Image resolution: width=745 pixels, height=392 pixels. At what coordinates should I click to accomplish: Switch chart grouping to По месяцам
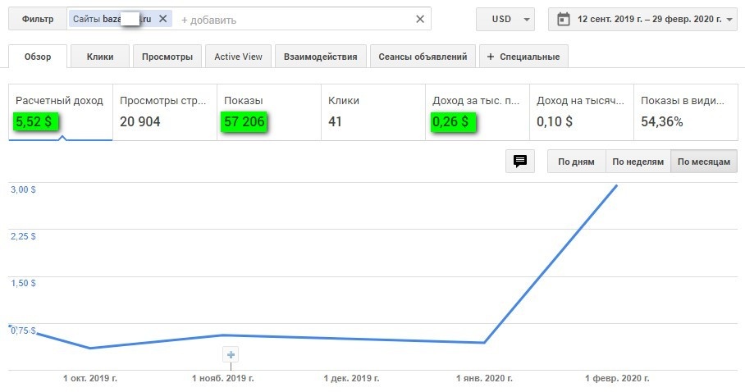(704, 162)
